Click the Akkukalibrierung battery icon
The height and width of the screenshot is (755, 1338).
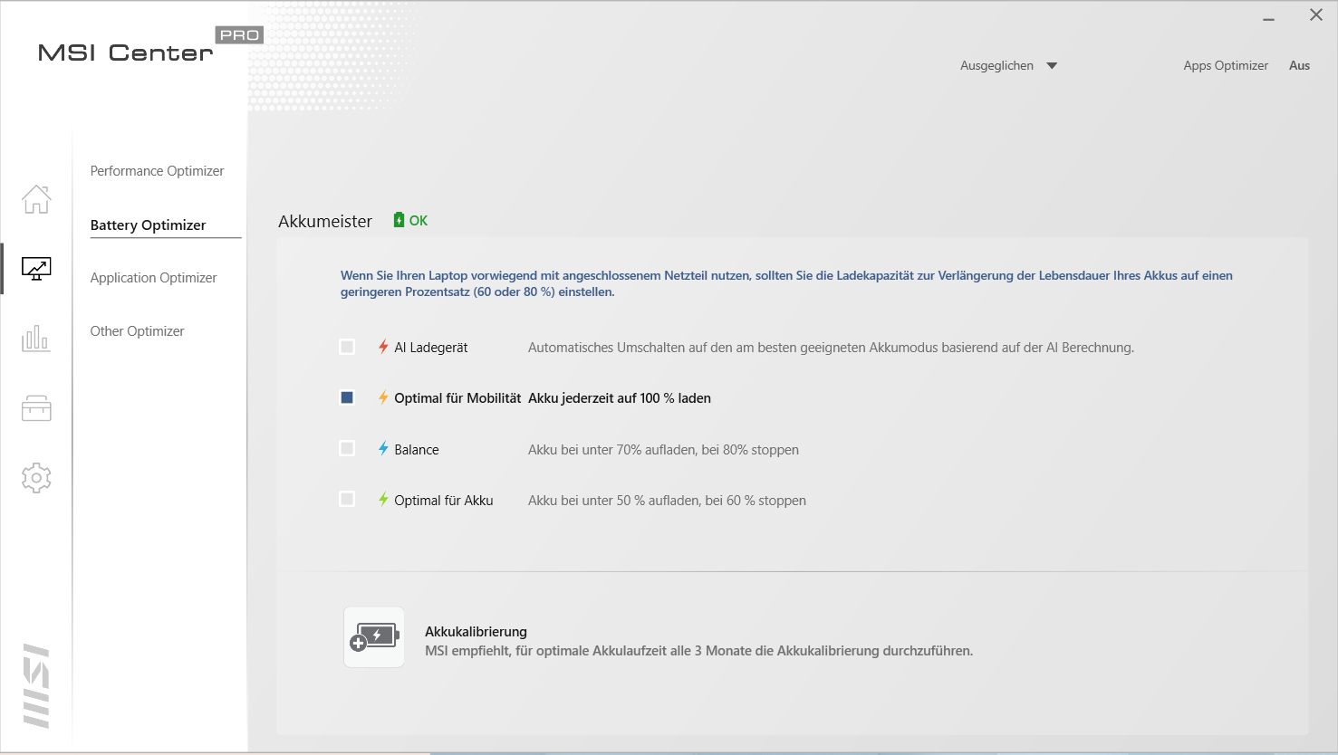tap(374, 637)
